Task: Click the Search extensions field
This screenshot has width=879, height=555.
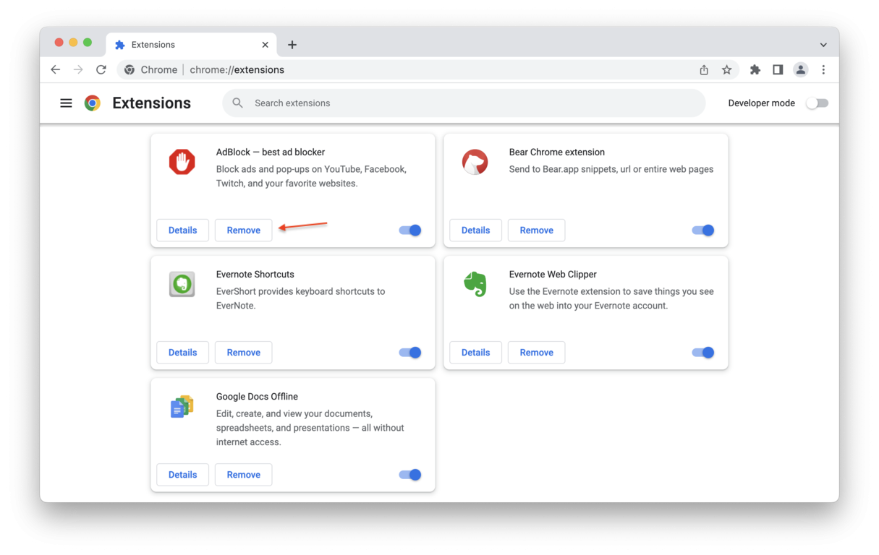Action: pyautogui.click(x=463, y=103)
